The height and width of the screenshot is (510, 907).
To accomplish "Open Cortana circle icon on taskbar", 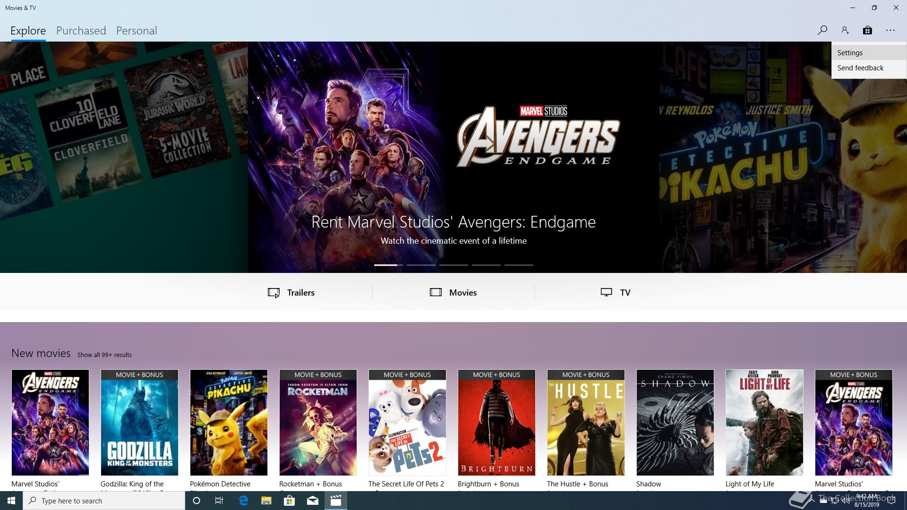I will click(197, 501).
